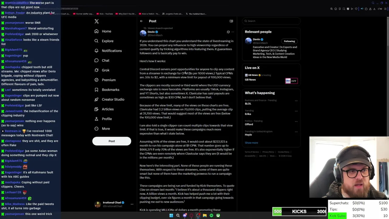
Task: Open more options for $LOL trend
Action: tap(296, 101)
